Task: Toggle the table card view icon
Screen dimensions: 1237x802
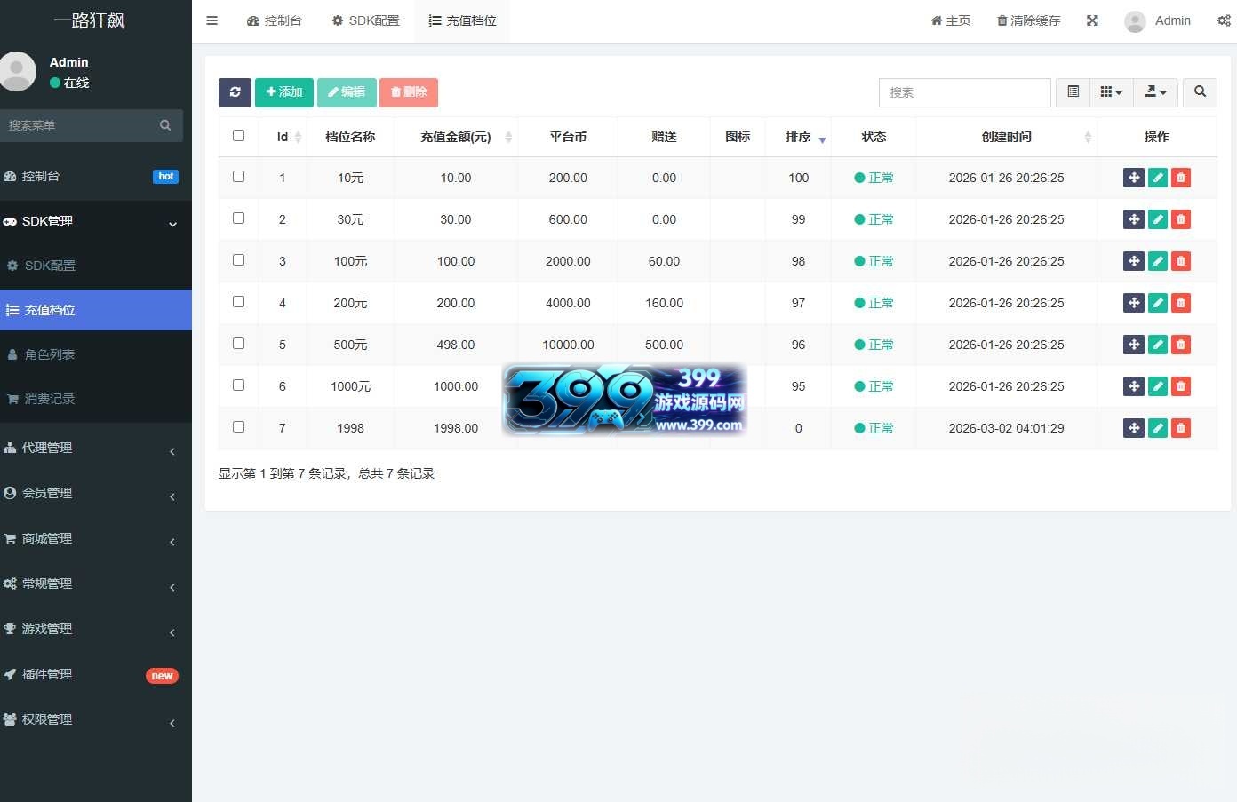Action: pyautogui.click(x=1073, y=92)
